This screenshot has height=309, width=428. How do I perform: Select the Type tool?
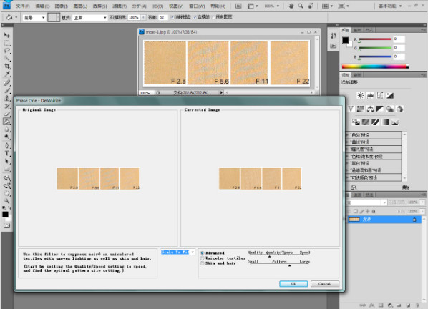pos(7,153)
